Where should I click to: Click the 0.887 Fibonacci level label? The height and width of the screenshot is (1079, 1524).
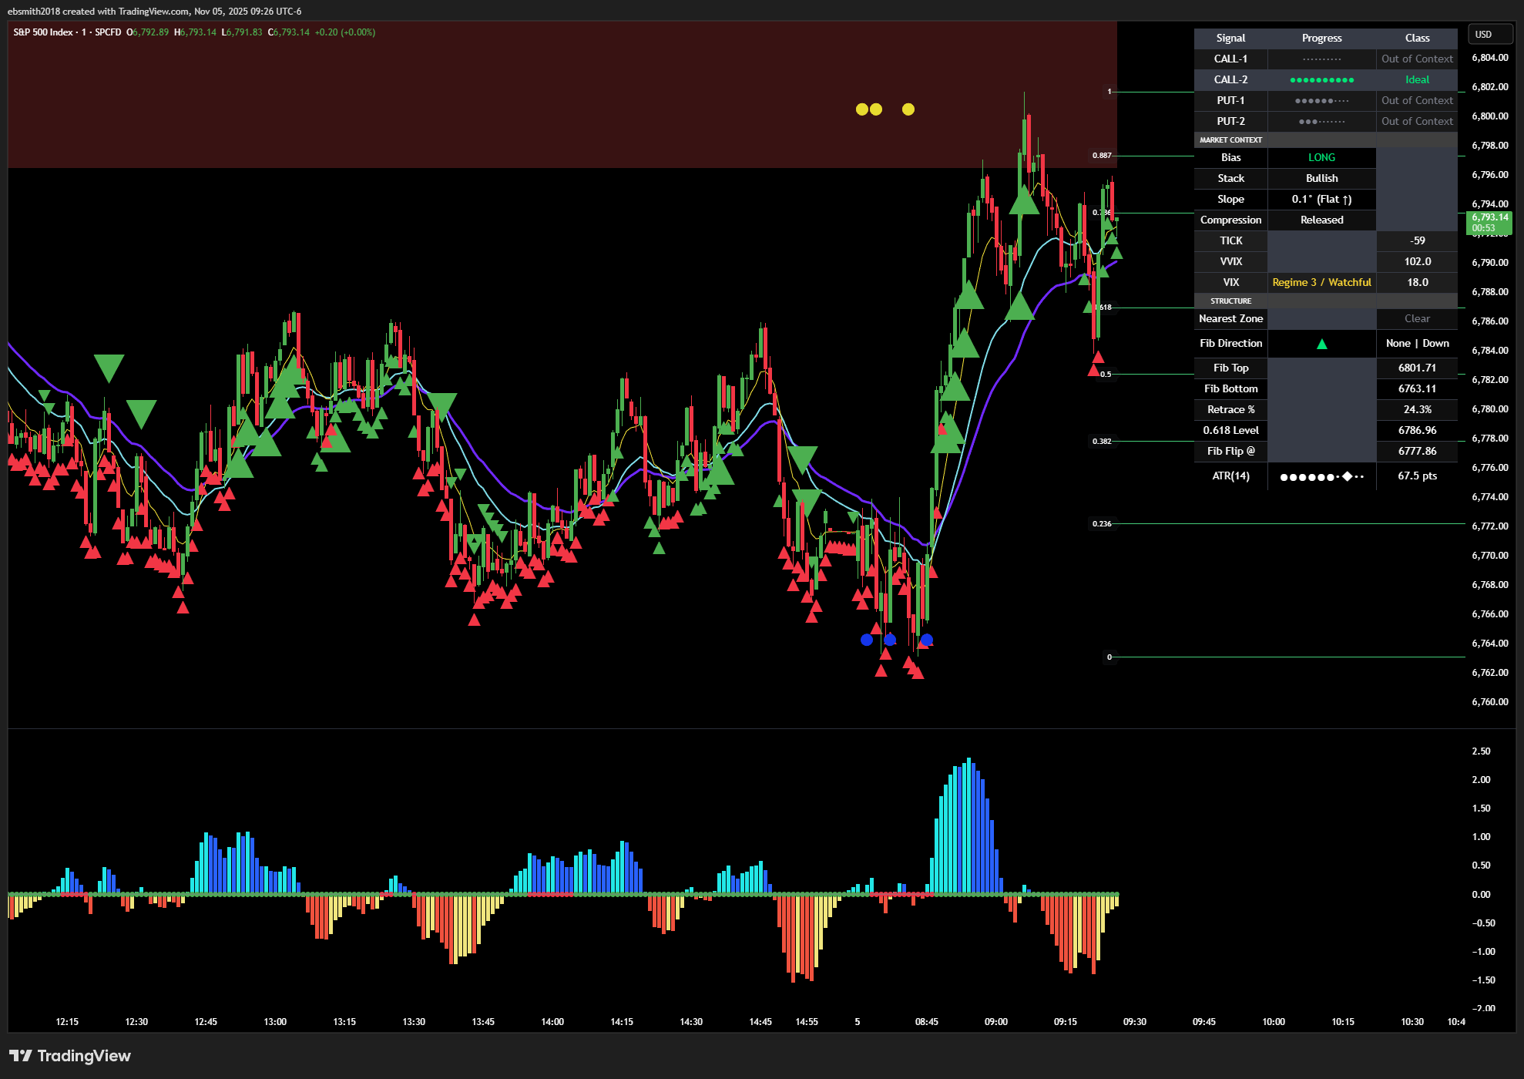[1102, 156]
